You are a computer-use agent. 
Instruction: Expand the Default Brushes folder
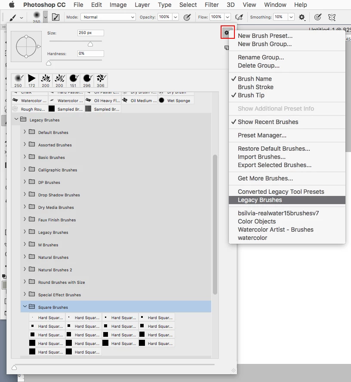click(x=25, y=131)
